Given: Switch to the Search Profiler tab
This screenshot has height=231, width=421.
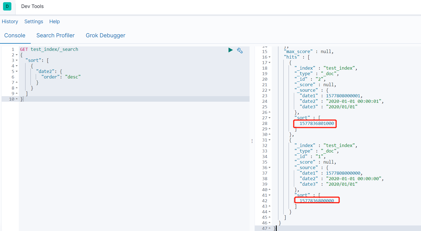Looking at the screenshot, I should click(x=55, y=35).
